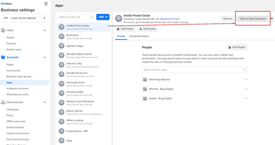The image size is (275, 145).
Task: Open the Cedar Woods National business dropdown
Action: point(24,18)
